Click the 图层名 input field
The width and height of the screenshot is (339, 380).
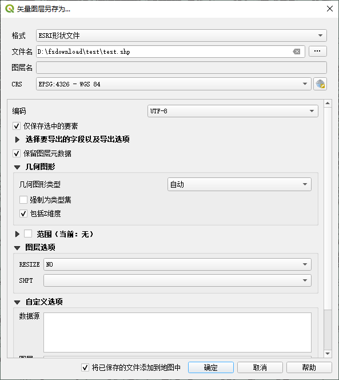point(181,68)
